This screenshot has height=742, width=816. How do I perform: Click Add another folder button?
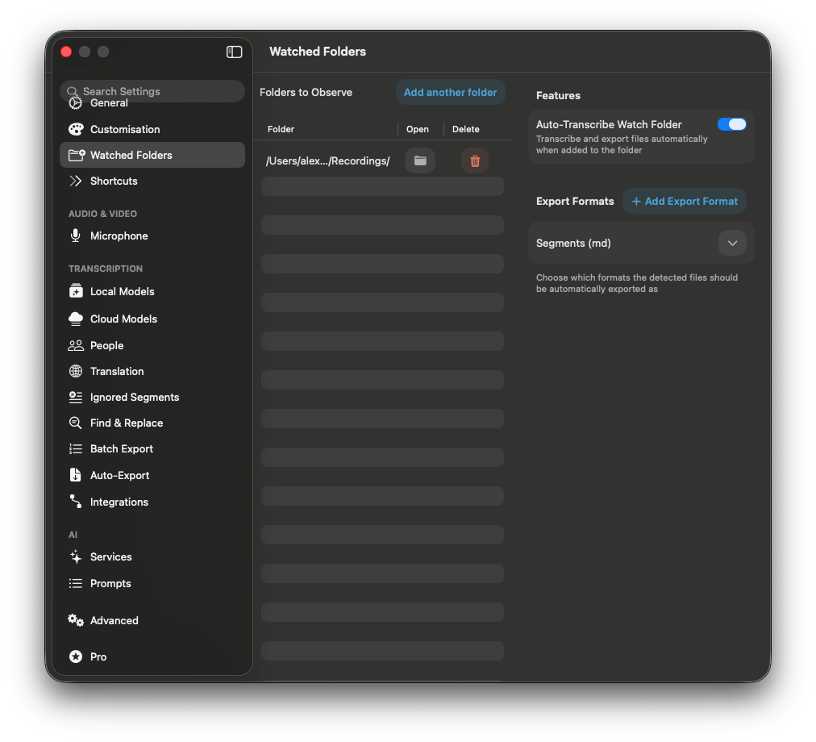point(450,92)
